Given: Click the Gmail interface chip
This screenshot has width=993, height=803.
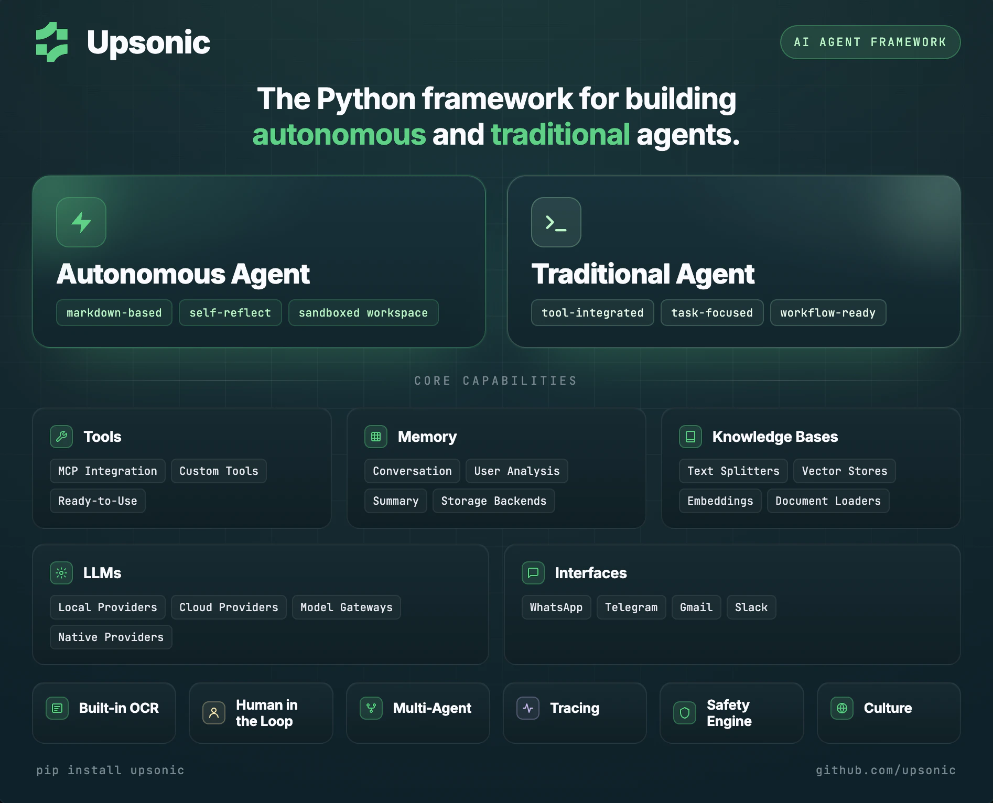Looking at the screenshot, I should [696, 607].
